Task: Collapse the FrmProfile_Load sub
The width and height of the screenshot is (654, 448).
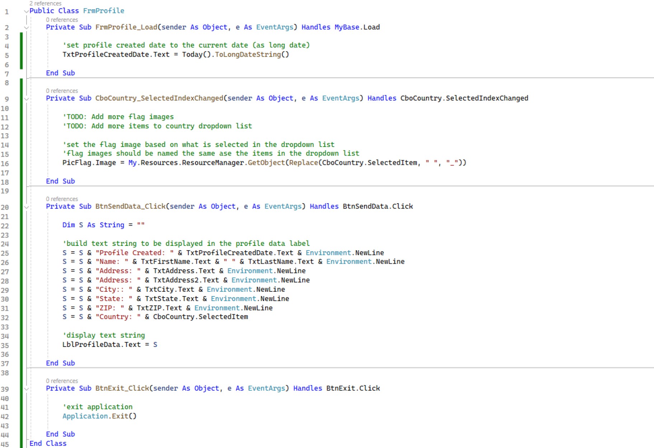Action: click(x=26, y=28)
